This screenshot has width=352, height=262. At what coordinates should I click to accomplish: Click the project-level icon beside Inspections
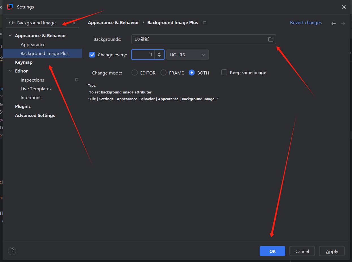pos(77,80)
